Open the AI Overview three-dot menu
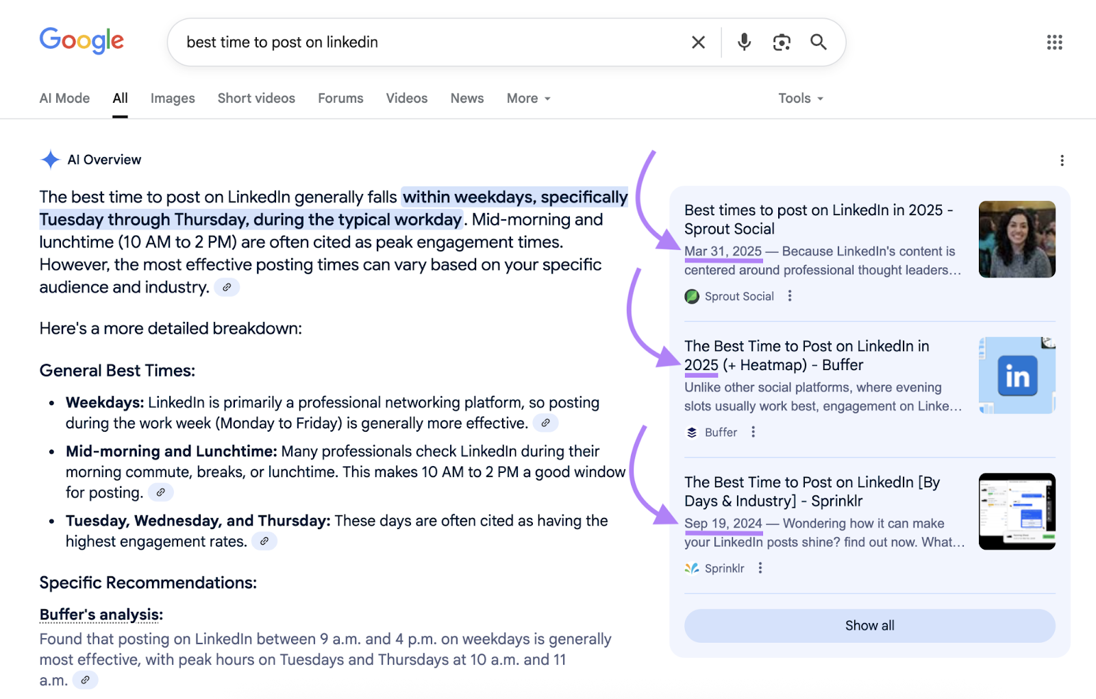This screenshot has height=699, width=1096. [x=1061, y=160]
